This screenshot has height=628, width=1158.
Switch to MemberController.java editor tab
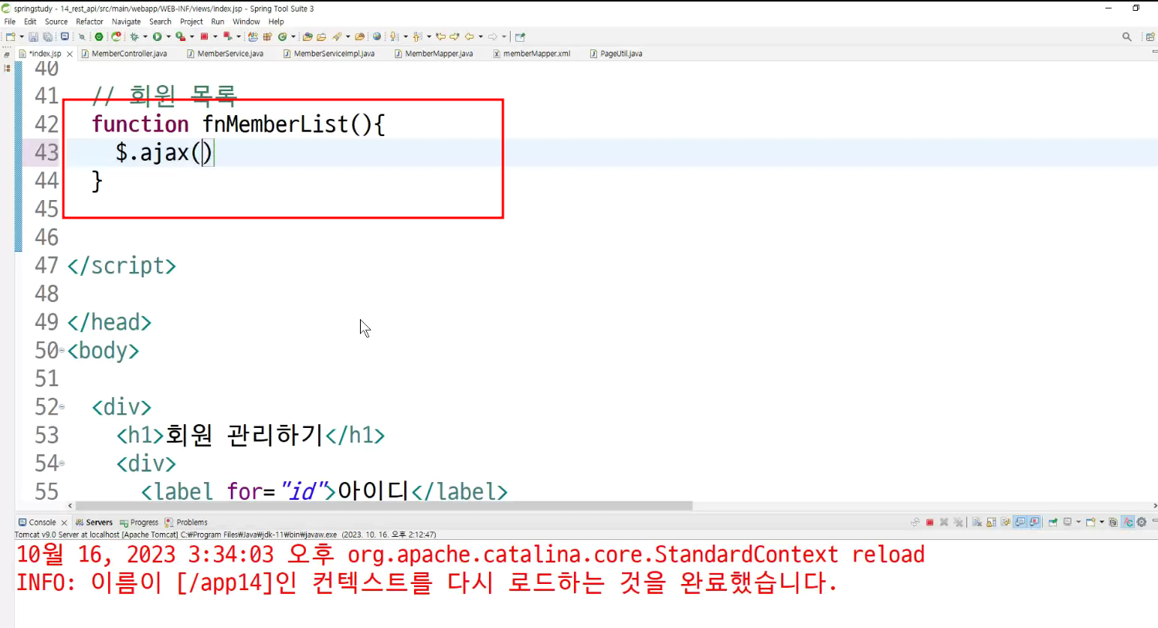(124, 53)
